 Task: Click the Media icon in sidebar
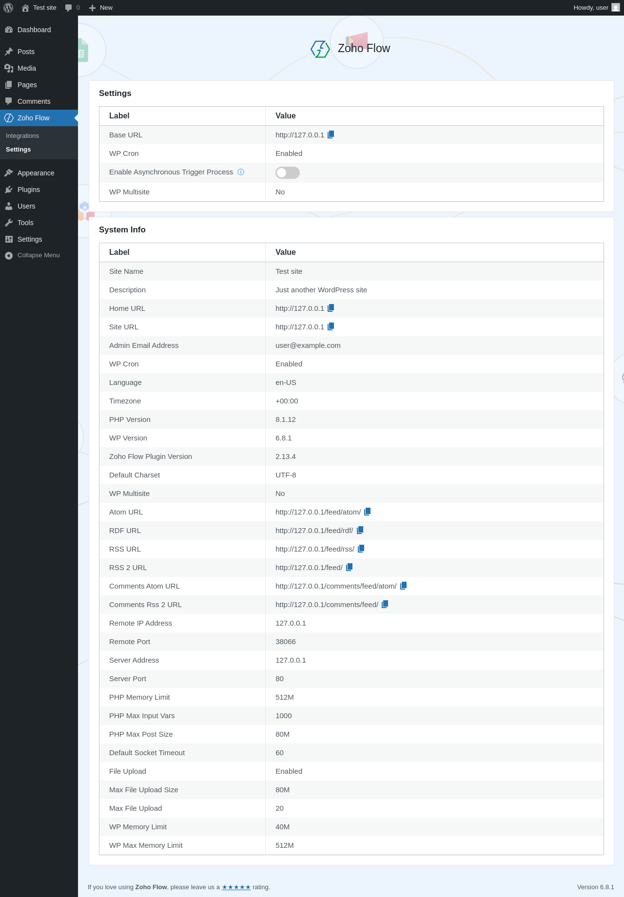(x=9, y=68)
